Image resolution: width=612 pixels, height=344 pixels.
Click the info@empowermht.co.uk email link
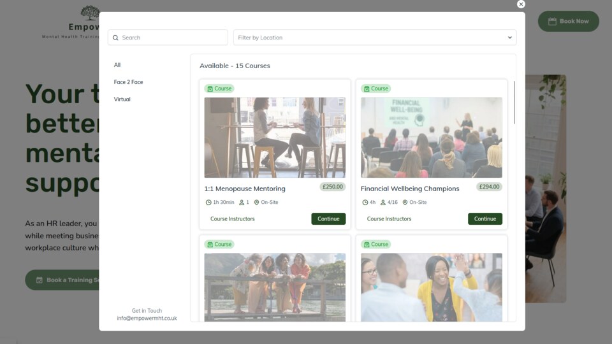point(147,319)
